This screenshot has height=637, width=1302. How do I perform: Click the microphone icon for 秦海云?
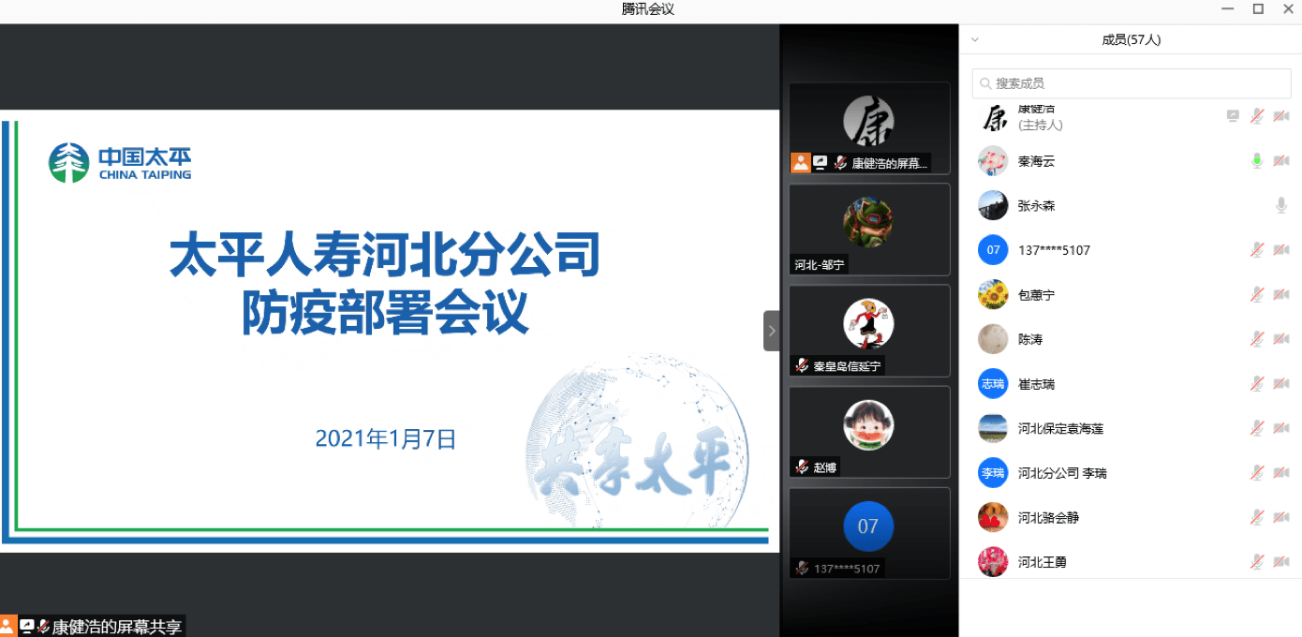pyautogui.click(x=1257, y=161)
